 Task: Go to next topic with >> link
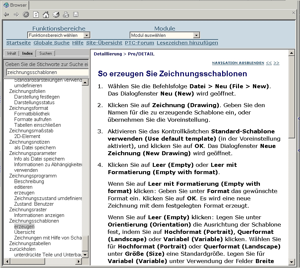276,63
